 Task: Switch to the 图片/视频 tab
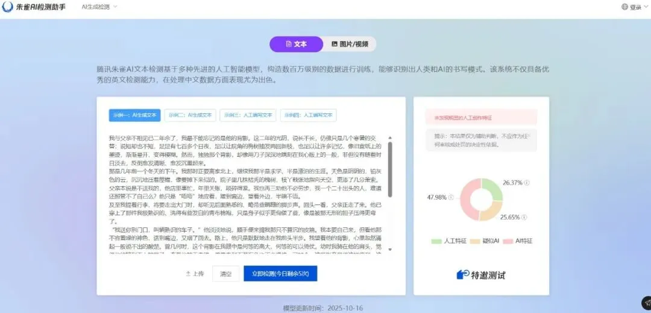[350, 44]
